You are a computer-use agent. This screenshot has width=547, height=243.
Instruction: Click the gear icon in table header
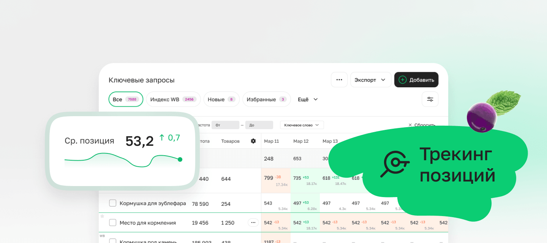[x=253, y=141]
